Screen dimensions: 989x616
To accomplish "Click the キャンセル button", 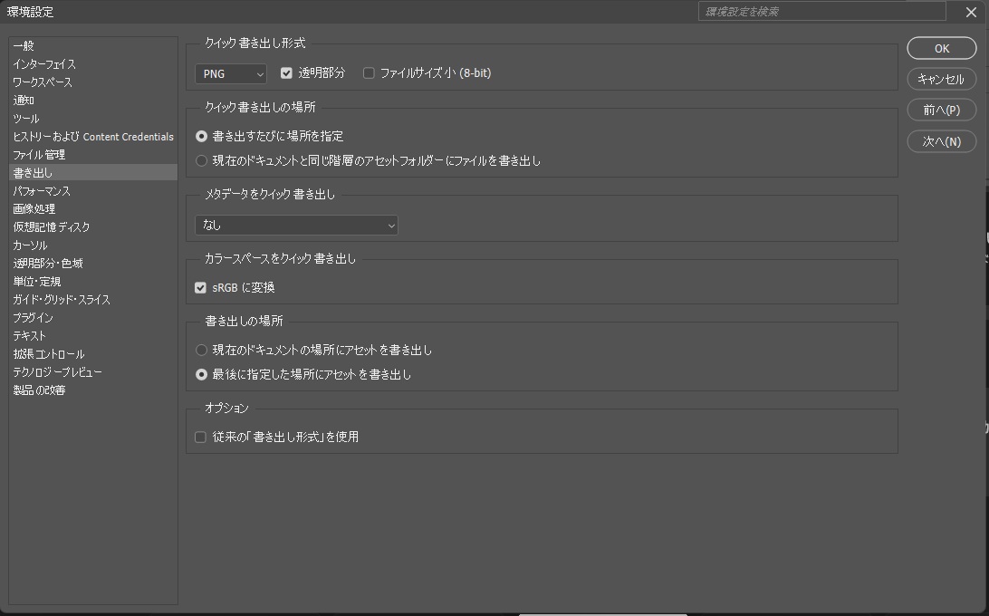I will click(x=942, y=79).
